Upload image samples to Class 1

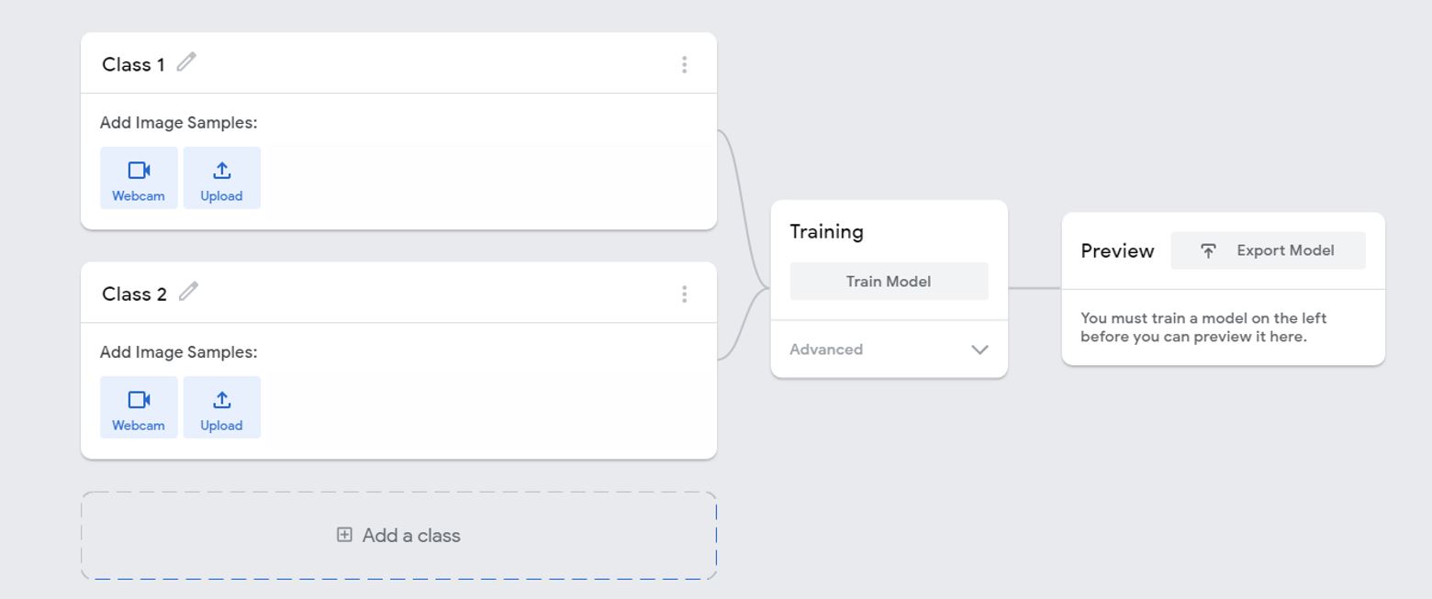(x=221, y=178)
